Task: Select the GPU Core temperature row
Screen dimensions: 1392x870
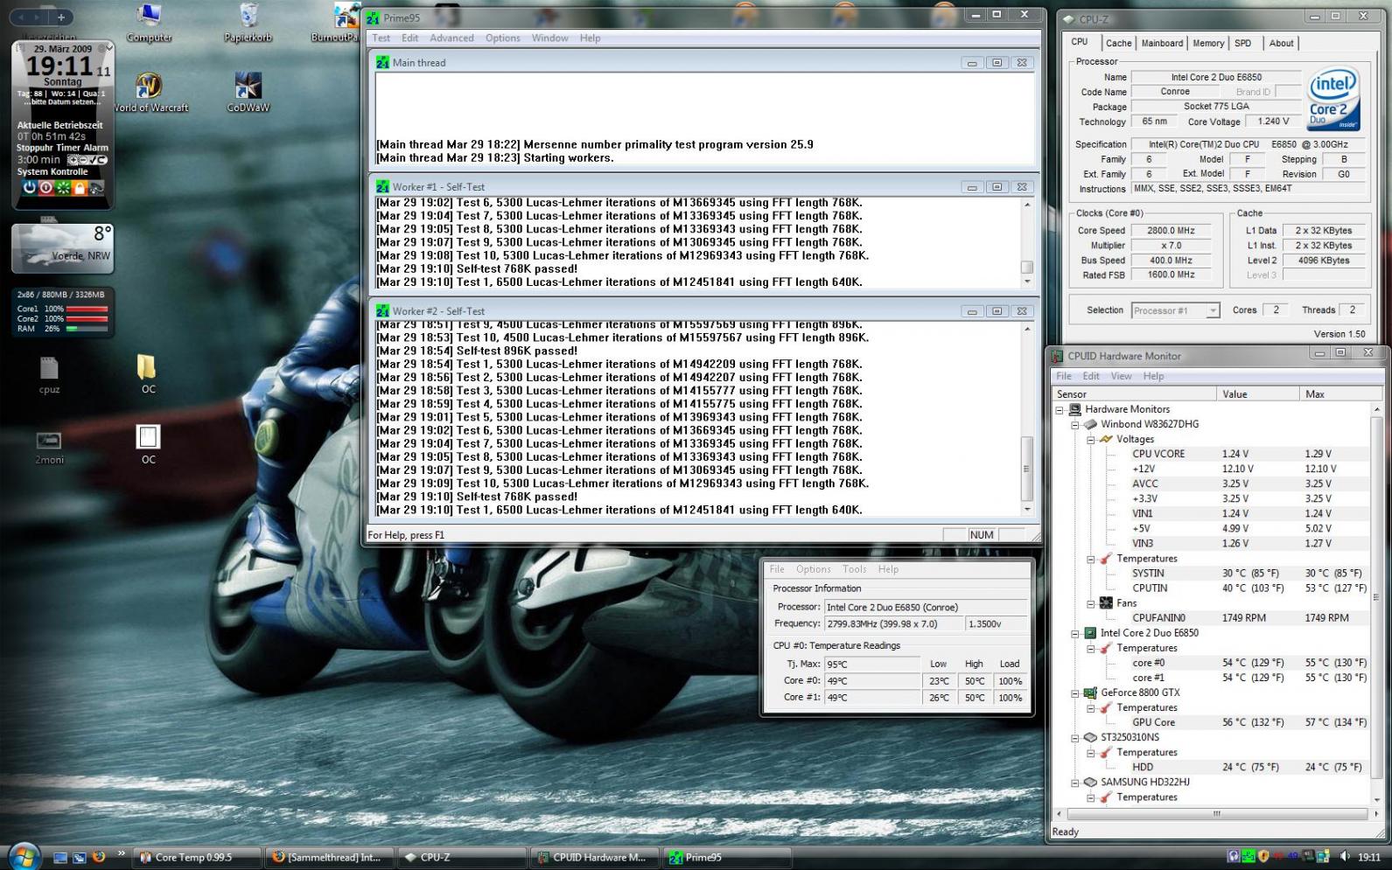Action: 1249,722
